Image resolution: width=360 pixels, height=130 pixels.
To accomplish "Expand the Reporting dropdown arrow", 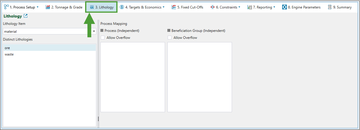I will click(x=274, y=7).
